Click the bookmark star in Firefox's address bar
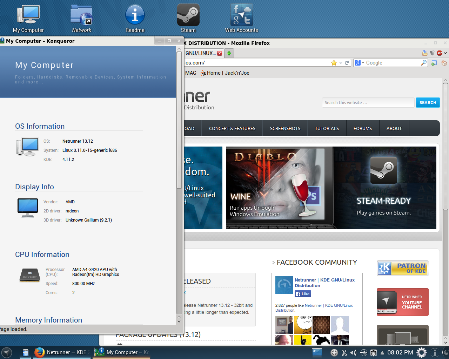The height and width of the screenshot is (359, 449). click(334, 63)
